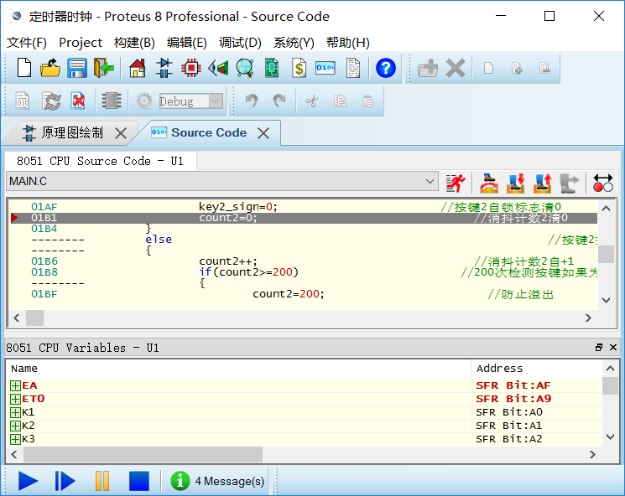Click the Step simulation button

[x=65, y=481]
